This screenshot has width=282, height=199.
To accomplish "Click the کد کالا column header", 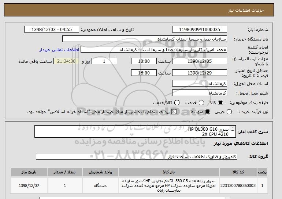I will (238, 172).
